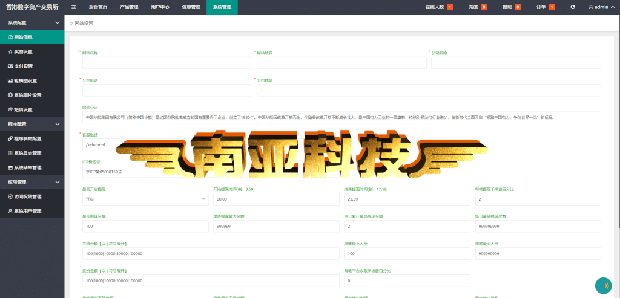Select the 系统管理 tab
The width and height of the screenshot is (620, 298).
point(222,7)
